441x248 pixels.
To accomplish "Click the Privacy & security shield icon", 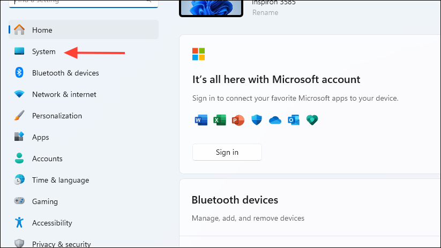I will [19, 243].
